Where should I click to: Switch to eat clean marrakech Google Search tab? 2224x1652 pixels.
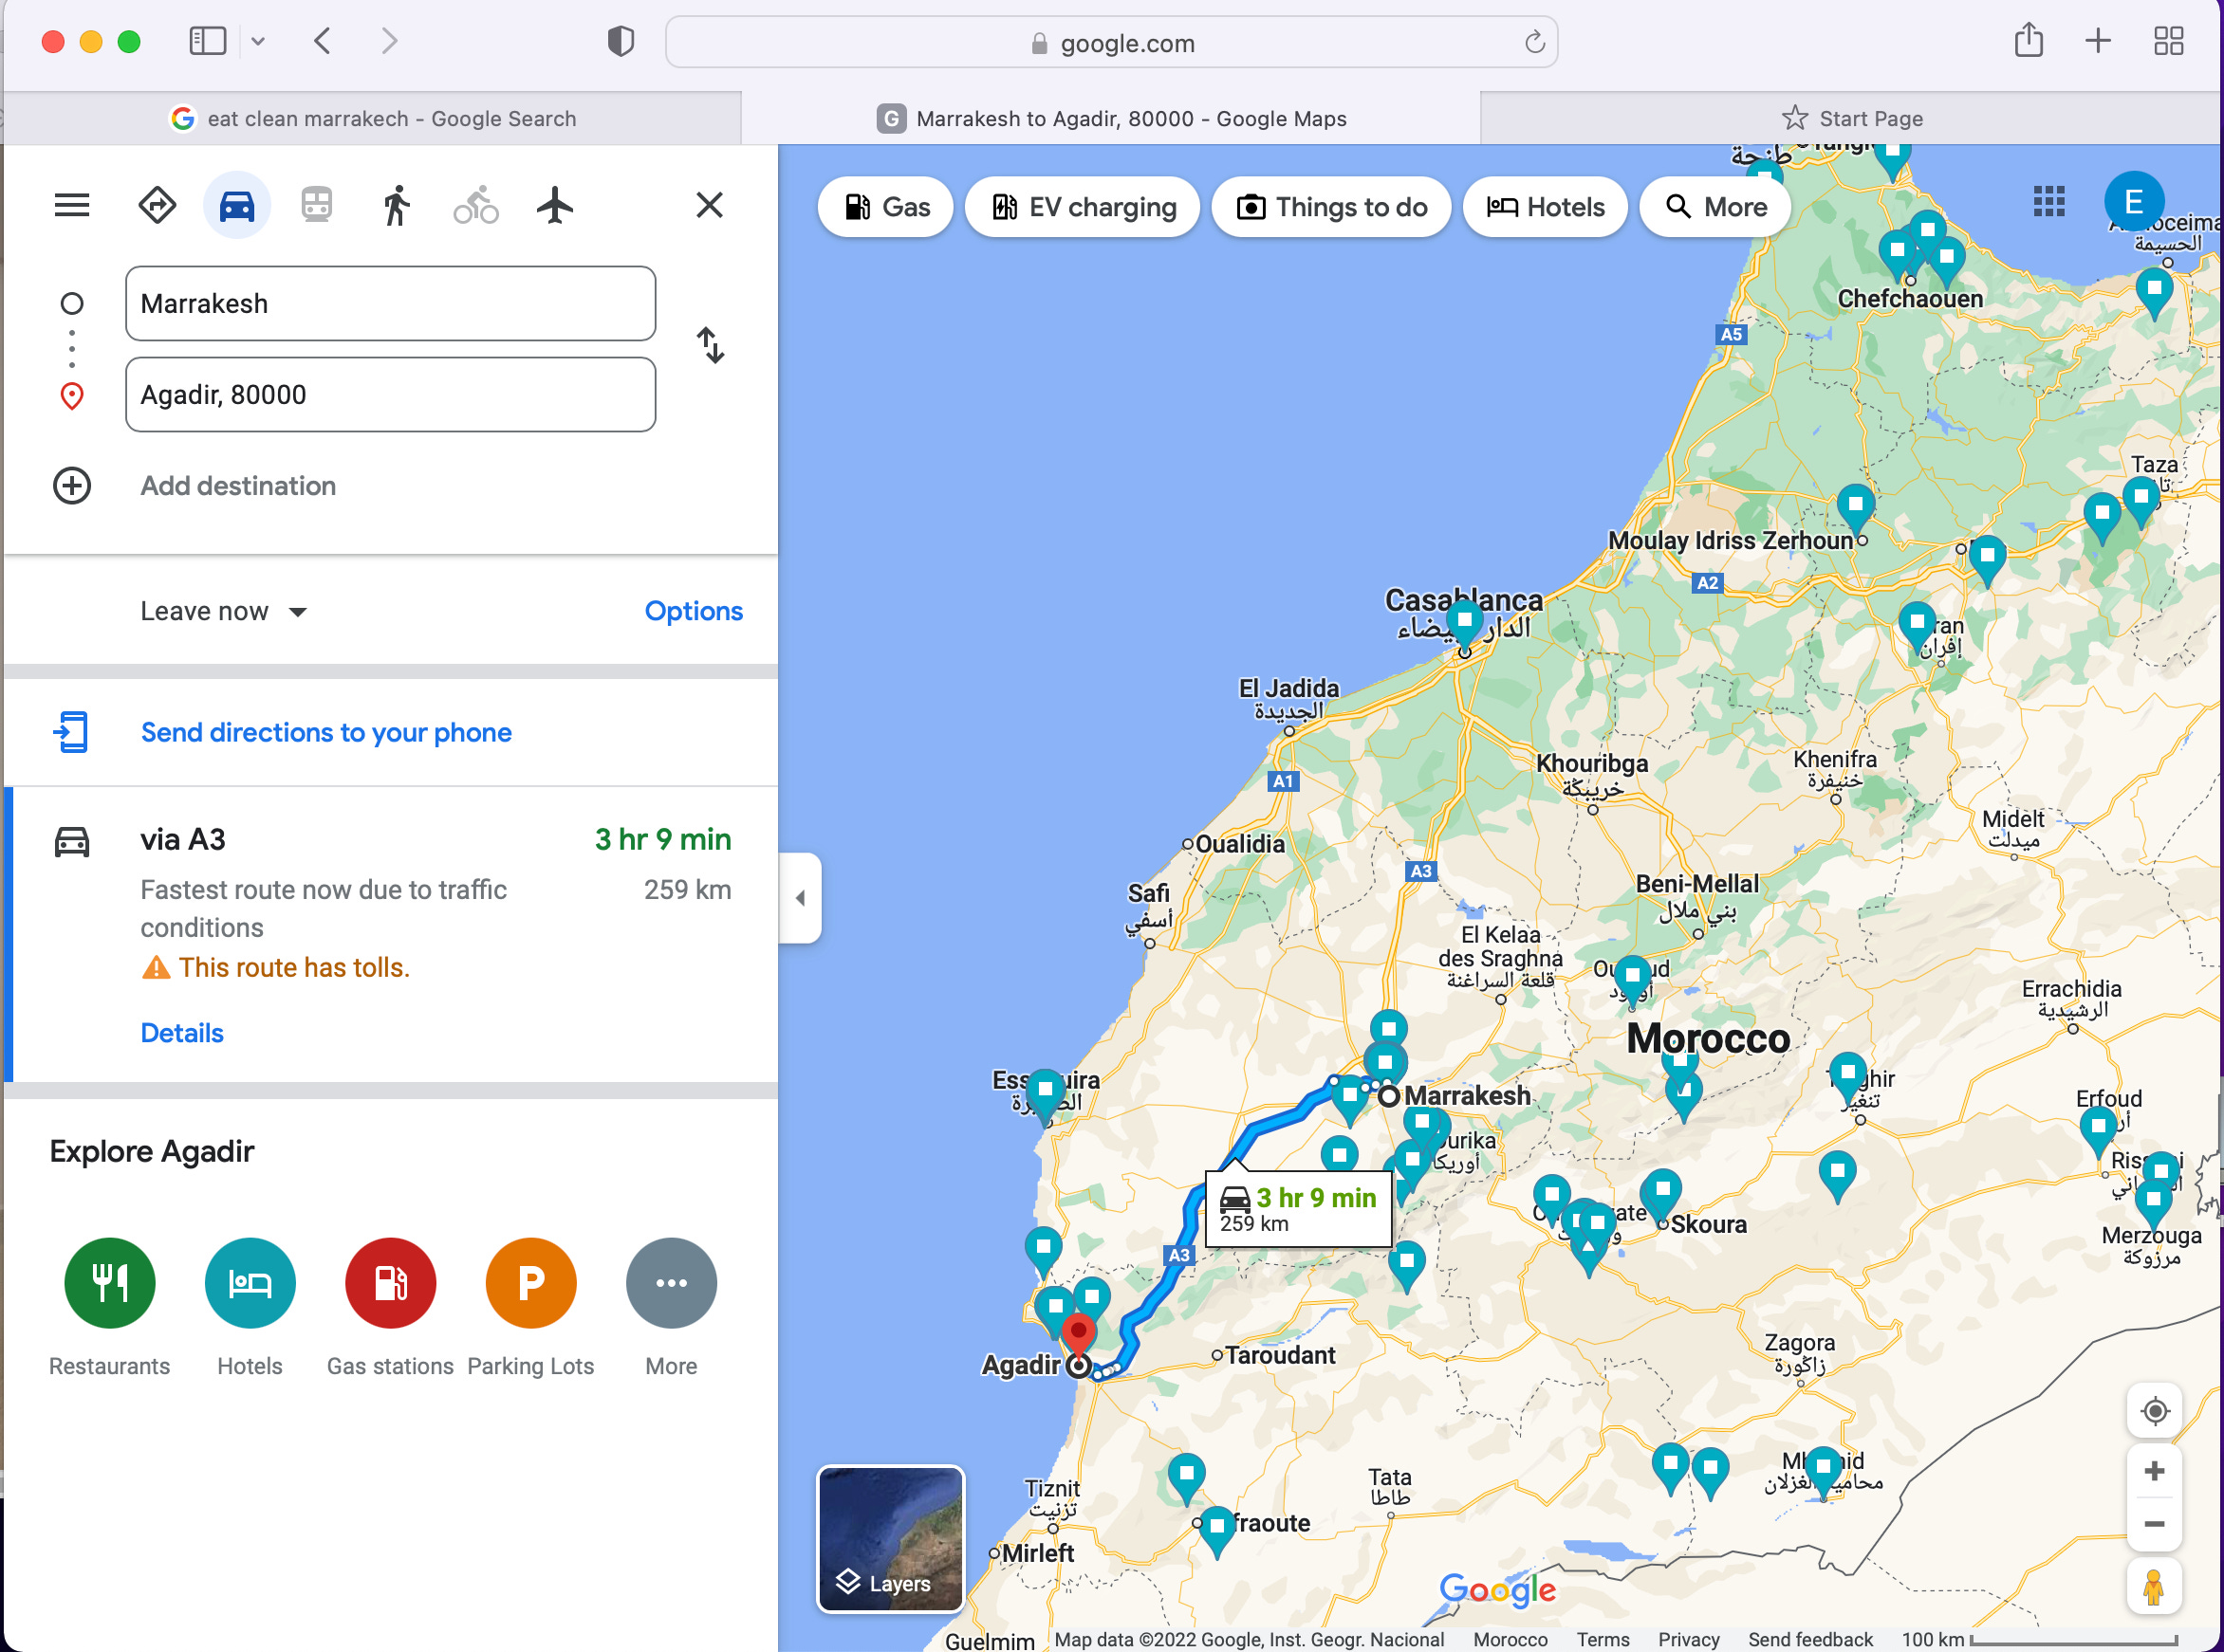coord(372,119)
